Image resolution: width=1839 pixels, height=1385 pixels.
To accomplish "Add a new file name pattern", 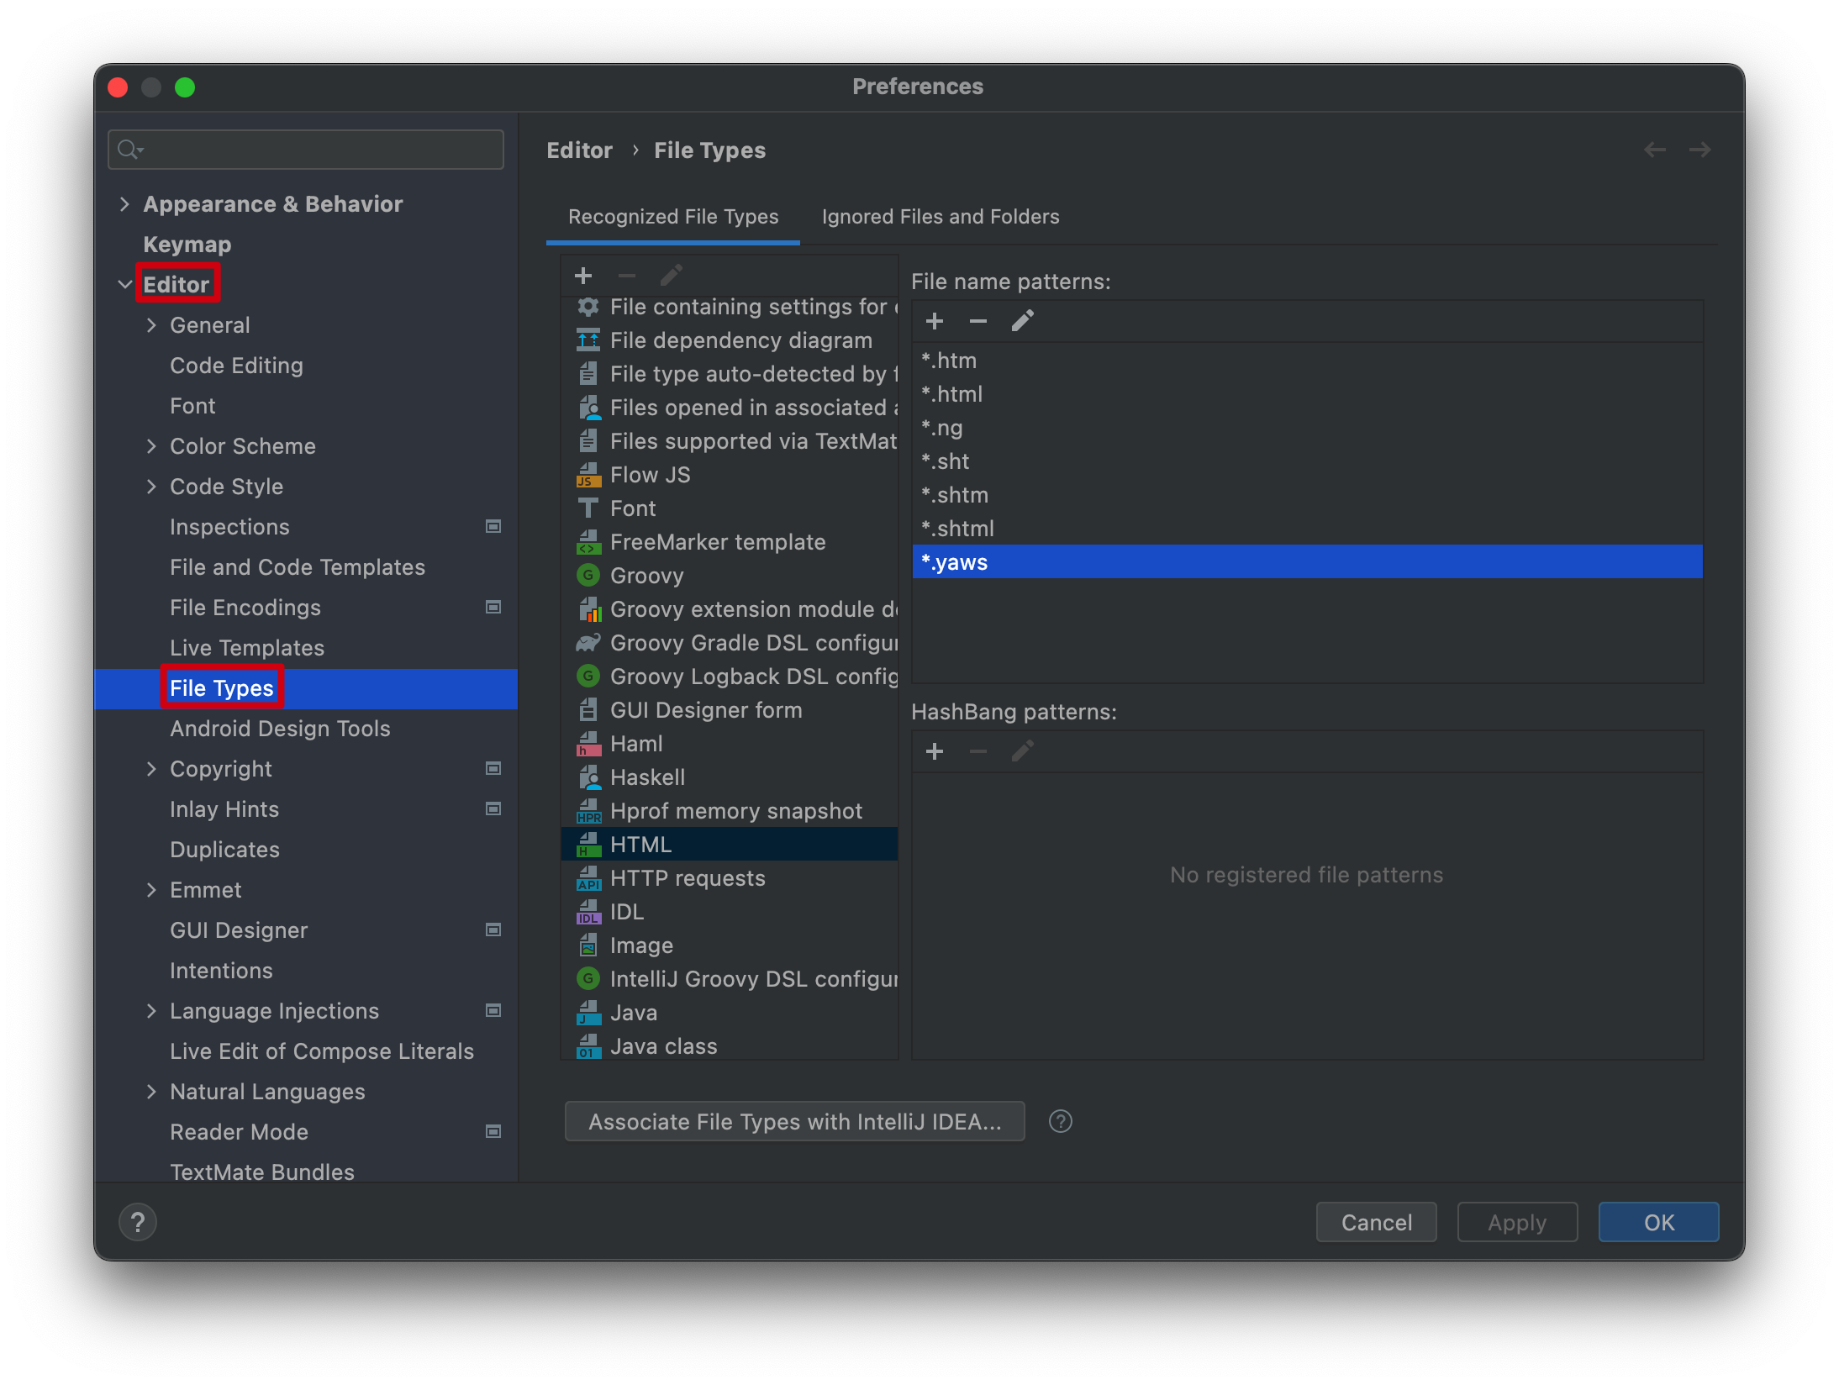I will pyautogui.click(x=935, y=320).
